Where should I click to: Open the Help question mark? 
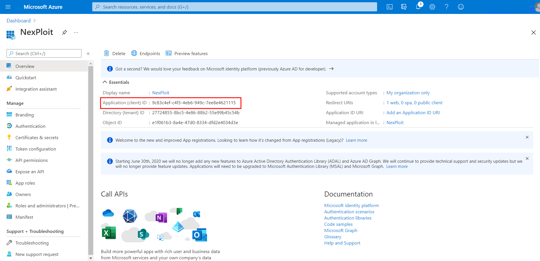447,7
